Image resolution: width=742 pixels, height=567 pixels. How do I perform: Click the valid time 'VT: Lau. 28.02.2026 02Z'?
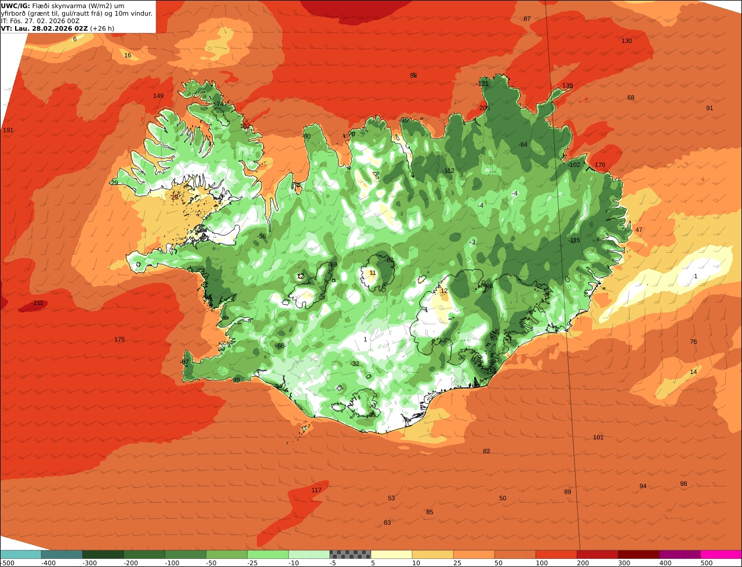point(44,28)
